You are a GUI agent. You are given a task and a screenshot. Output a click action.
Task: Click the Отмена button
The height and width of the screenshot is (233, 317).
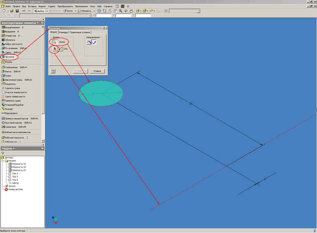(97, 71)
